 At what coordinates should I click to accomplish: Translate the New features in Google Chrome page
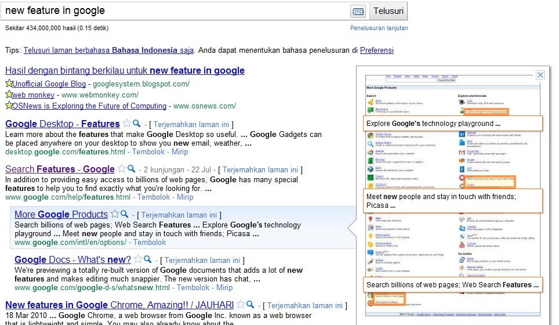pyautogui.click(x=305, y=306)
